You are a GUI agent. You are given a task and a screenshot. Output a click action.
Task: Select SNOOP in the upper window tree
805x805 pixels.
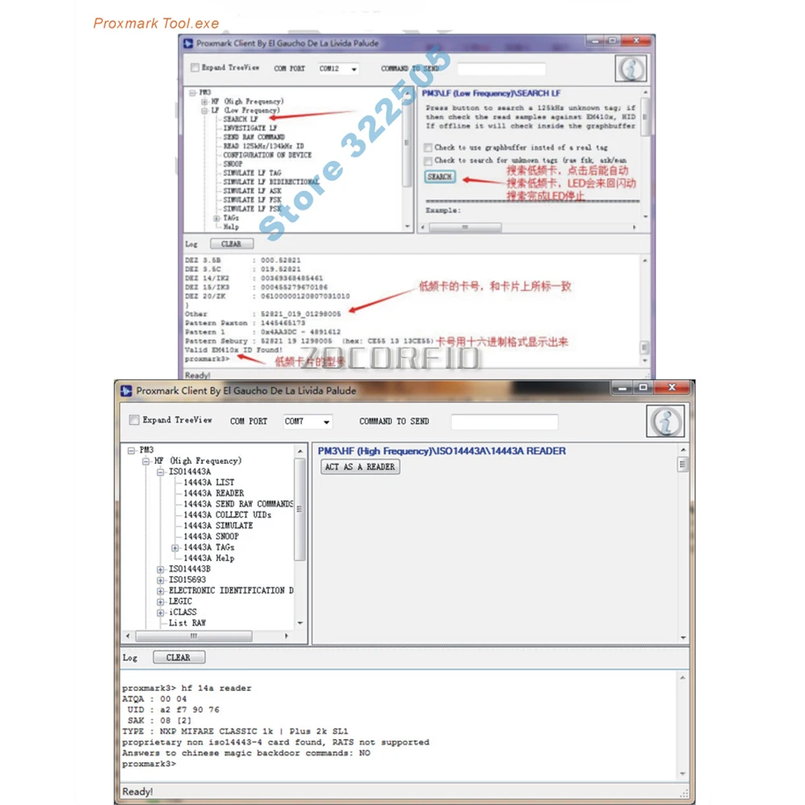[233, 164]
